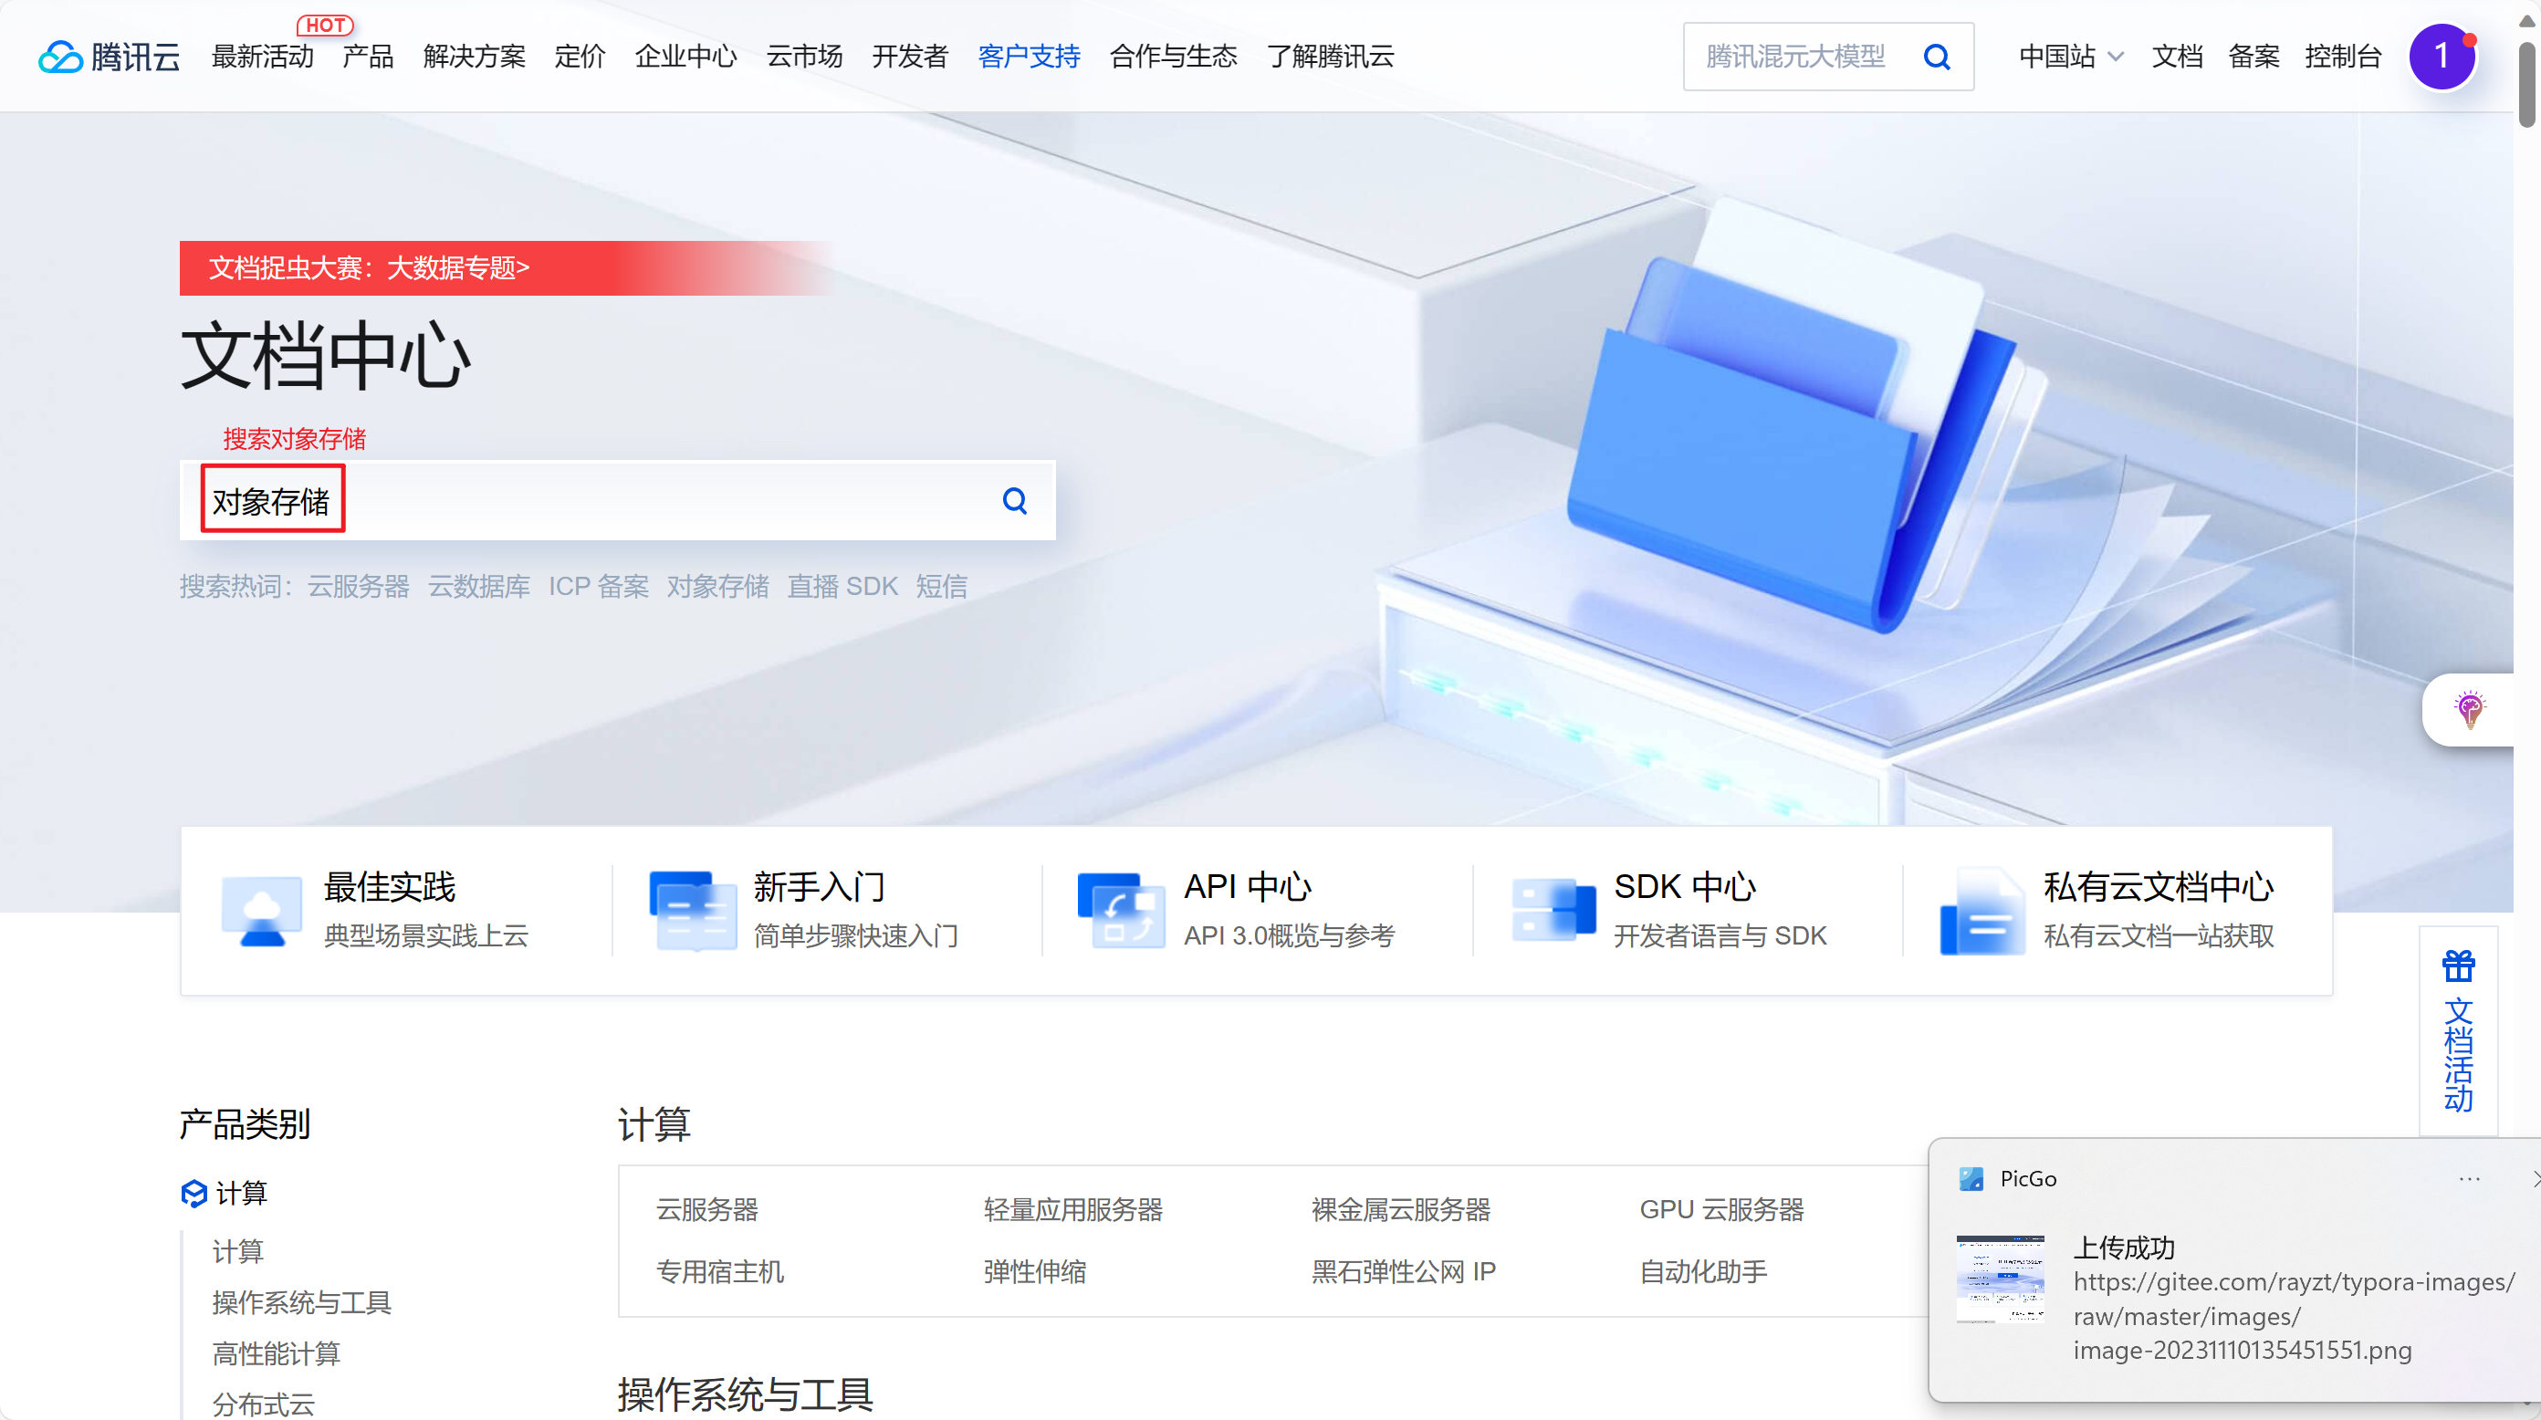Open the purple user avatar icon
2541x1420 pixels.
(x=2442, y=57)
